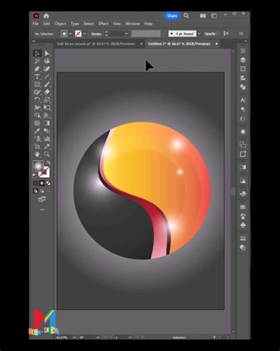The image size is (280, 351).
Task: Select the Scale tool
Action: (x=46, y=100)
